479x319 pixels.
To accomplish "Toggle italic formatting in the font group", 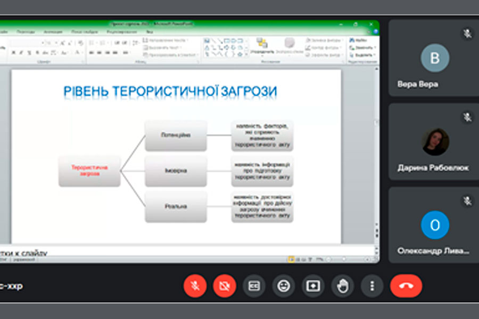I will pyautogui.click(x=21, y=53).
